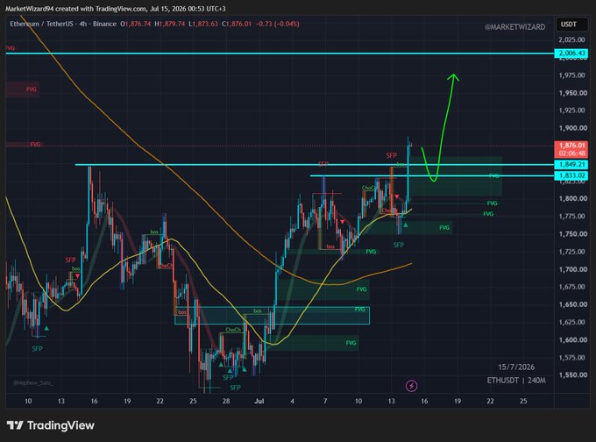596x442 pixels.
Task: Click the 1,900.00 price axis label
Action: tap(571, 128)
